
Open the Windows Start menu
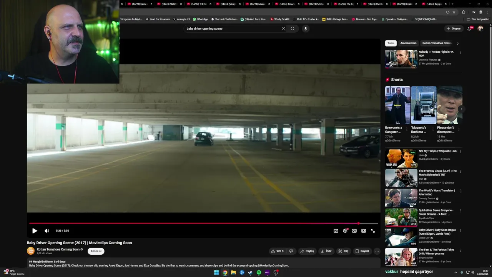[216, 272]
